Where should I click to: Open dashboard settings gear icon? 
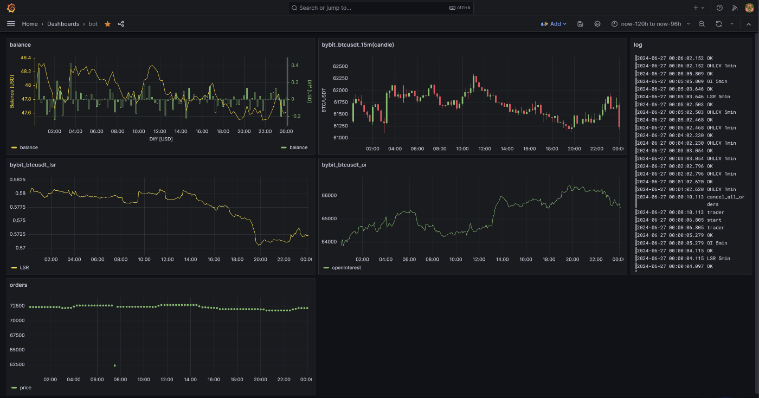597,24
